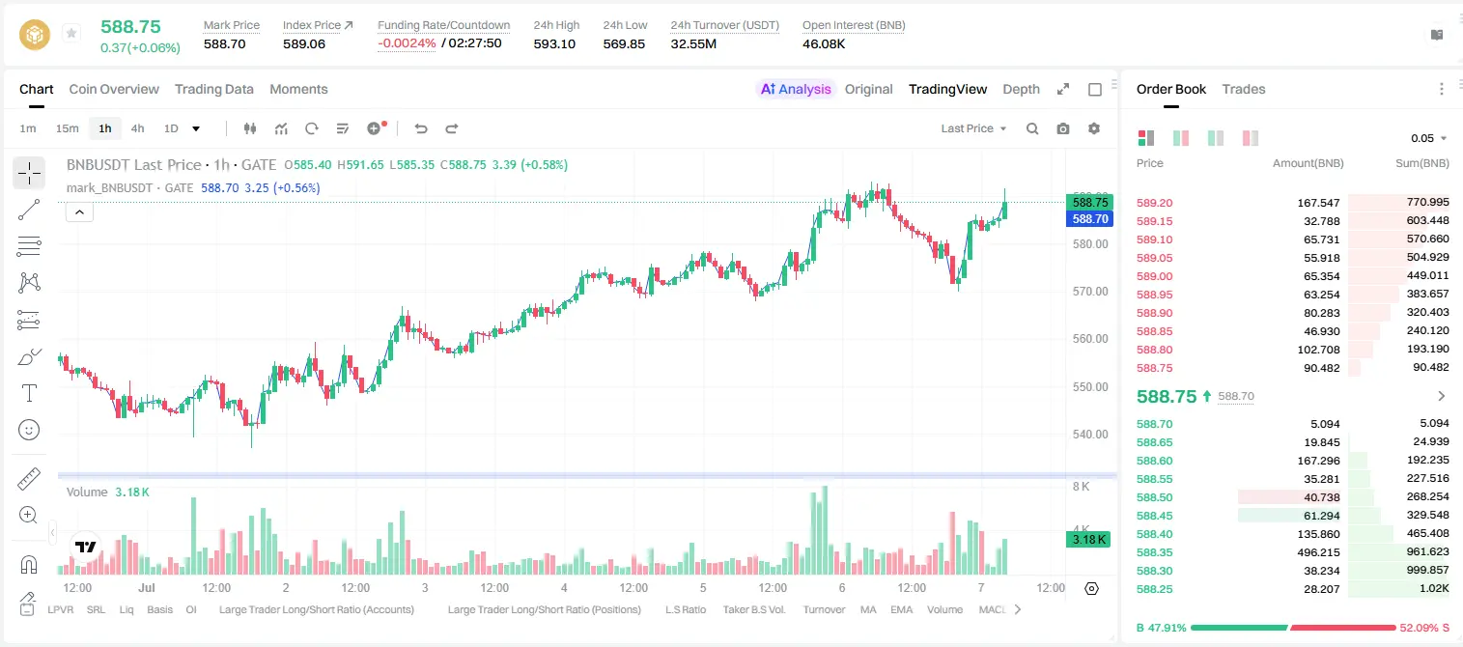Open more timeframes dropdown arrow after 1D
The image size is (1463, 647).
click(x=196, y=128)
